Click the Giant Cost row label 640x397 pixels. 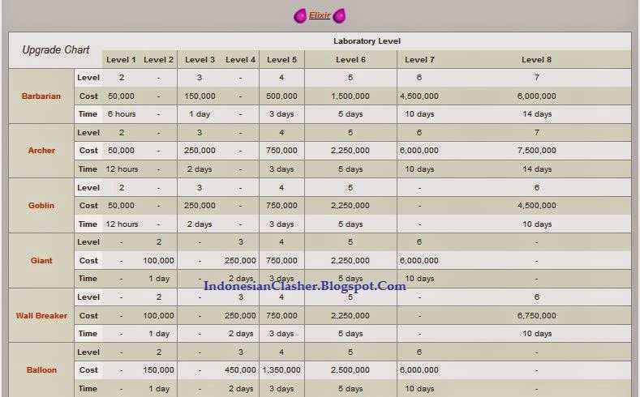coord(88,260)
